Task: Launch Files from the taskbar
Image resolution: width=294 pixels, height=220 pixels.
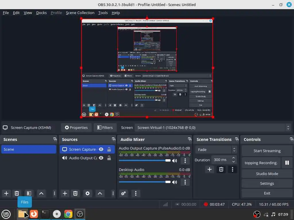Action: pyautogui.click(x=22, y=214)
